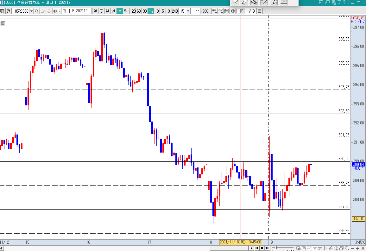Open the calendar date picker icon
The image size is (366, 251).
(260, 11)
